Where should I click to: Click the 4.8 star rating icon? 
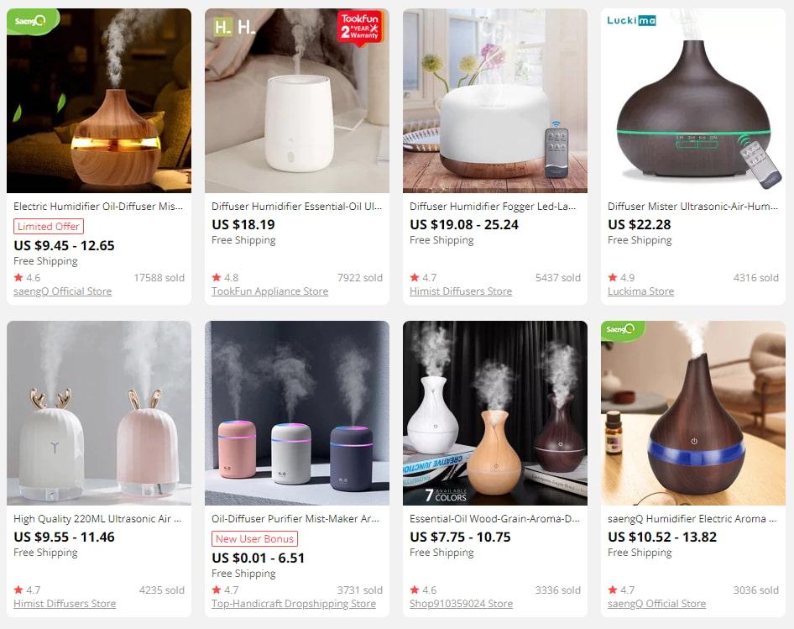(x=217, y=277)
